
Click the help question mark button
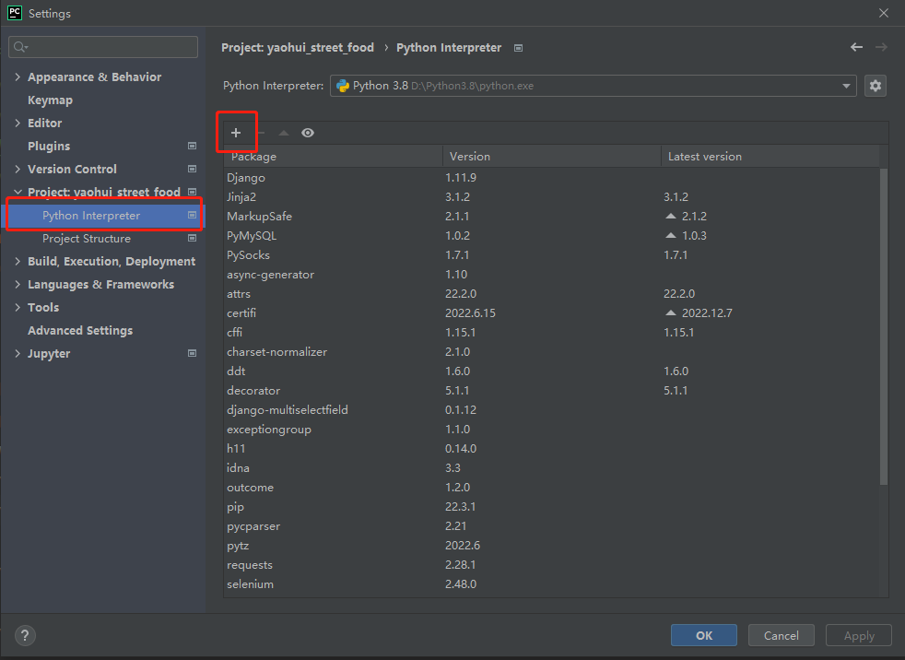click(x=24, y=636)
